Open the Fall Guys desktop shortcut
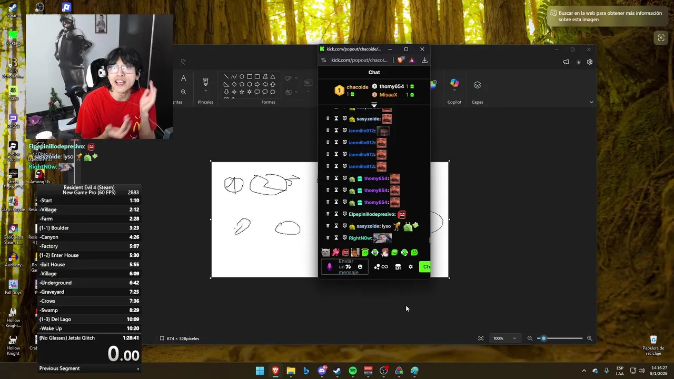Screen dimensions: 674x379 pyautogui.click(x=13, y=287)
